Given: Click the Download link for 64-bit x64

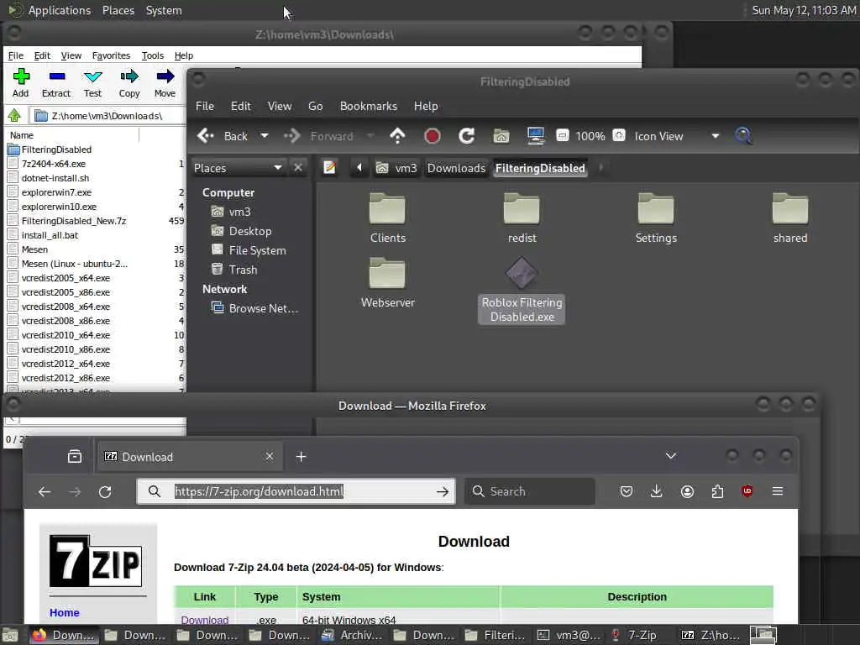Looking at the screenshot, I should (205, 620).
